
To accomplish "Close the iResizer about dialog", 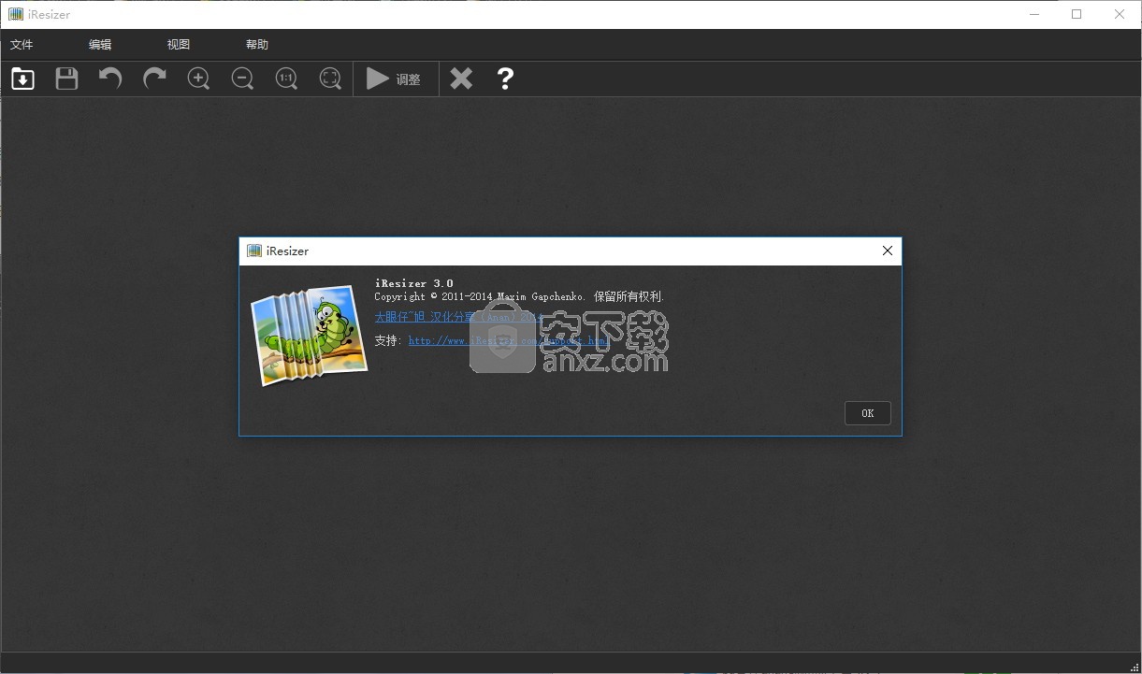I will [887, 251].
